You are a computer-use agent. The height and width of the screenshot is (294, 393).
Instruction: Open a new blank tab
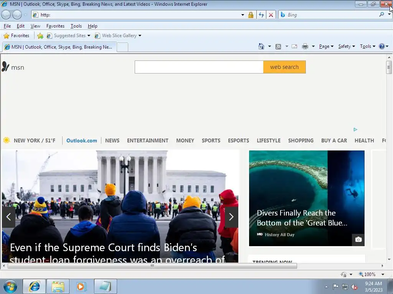pos(122,47)
